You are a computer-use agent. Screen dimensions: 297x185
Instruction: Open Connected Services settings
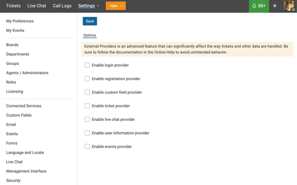[24, 106]
